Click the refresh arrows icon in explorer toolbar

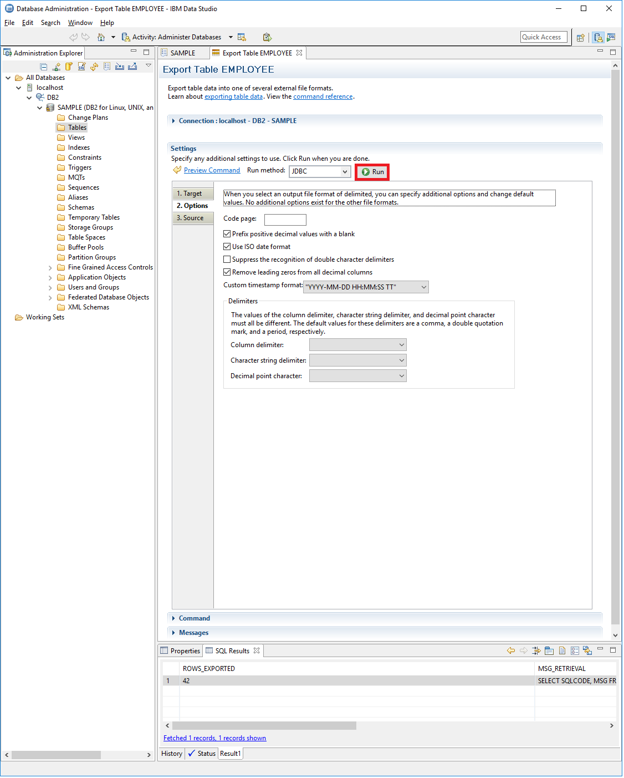[x=94, y=67]
